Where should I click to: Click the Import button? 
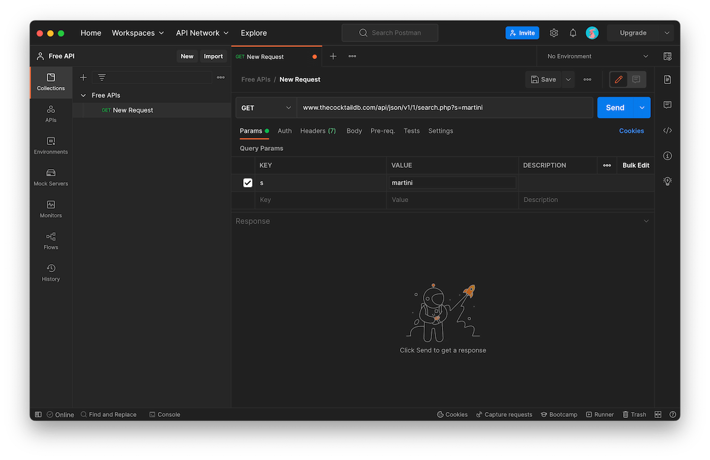(214, 56)
